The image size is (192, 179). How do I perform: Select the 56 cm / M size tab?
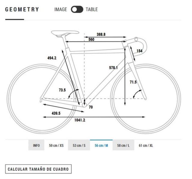(x=101, y=145)
